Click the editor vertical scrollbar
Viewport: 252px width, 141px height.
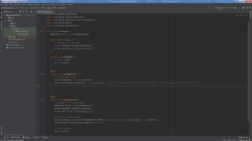pyautogui.click(x=248, y=72)
